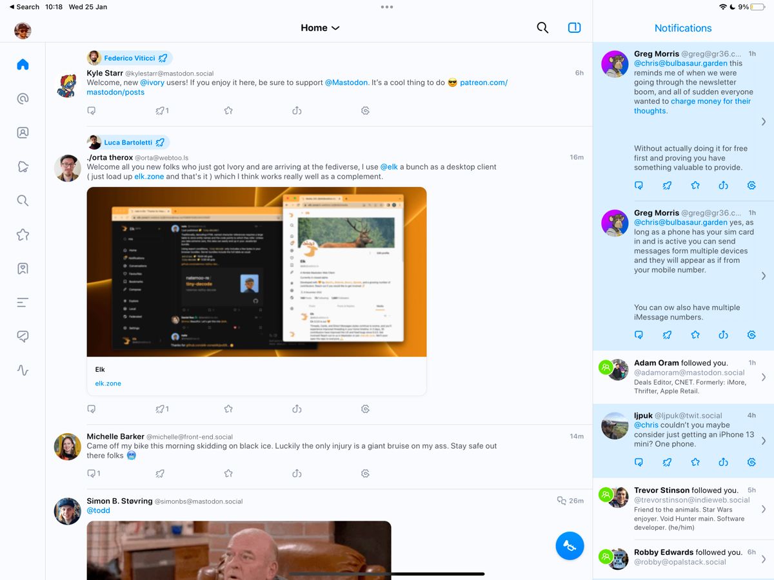Image resolution: width=774 pixels, height=580 pixels.
Task: Boost Greg Morris's sim card reply
Action: (667, 335)
